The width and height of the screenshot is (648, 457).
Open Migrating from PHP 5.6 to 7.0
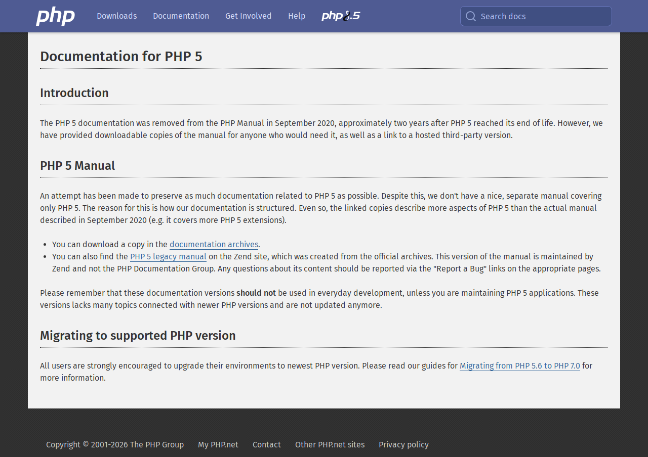click(519, 366)
